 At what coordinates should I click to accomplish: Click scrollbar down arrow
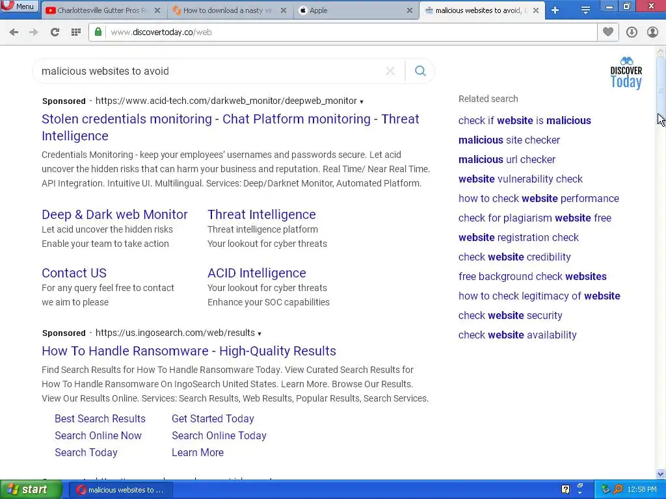(x=661, y=474)
